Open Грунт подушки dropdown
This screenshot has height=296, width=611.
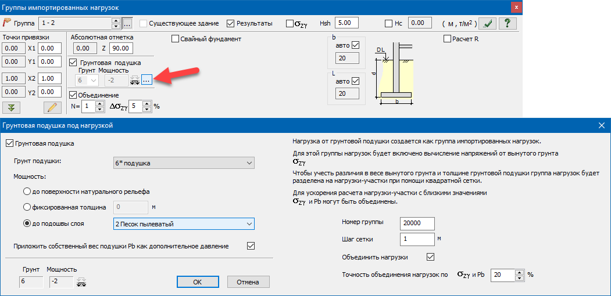184,163
